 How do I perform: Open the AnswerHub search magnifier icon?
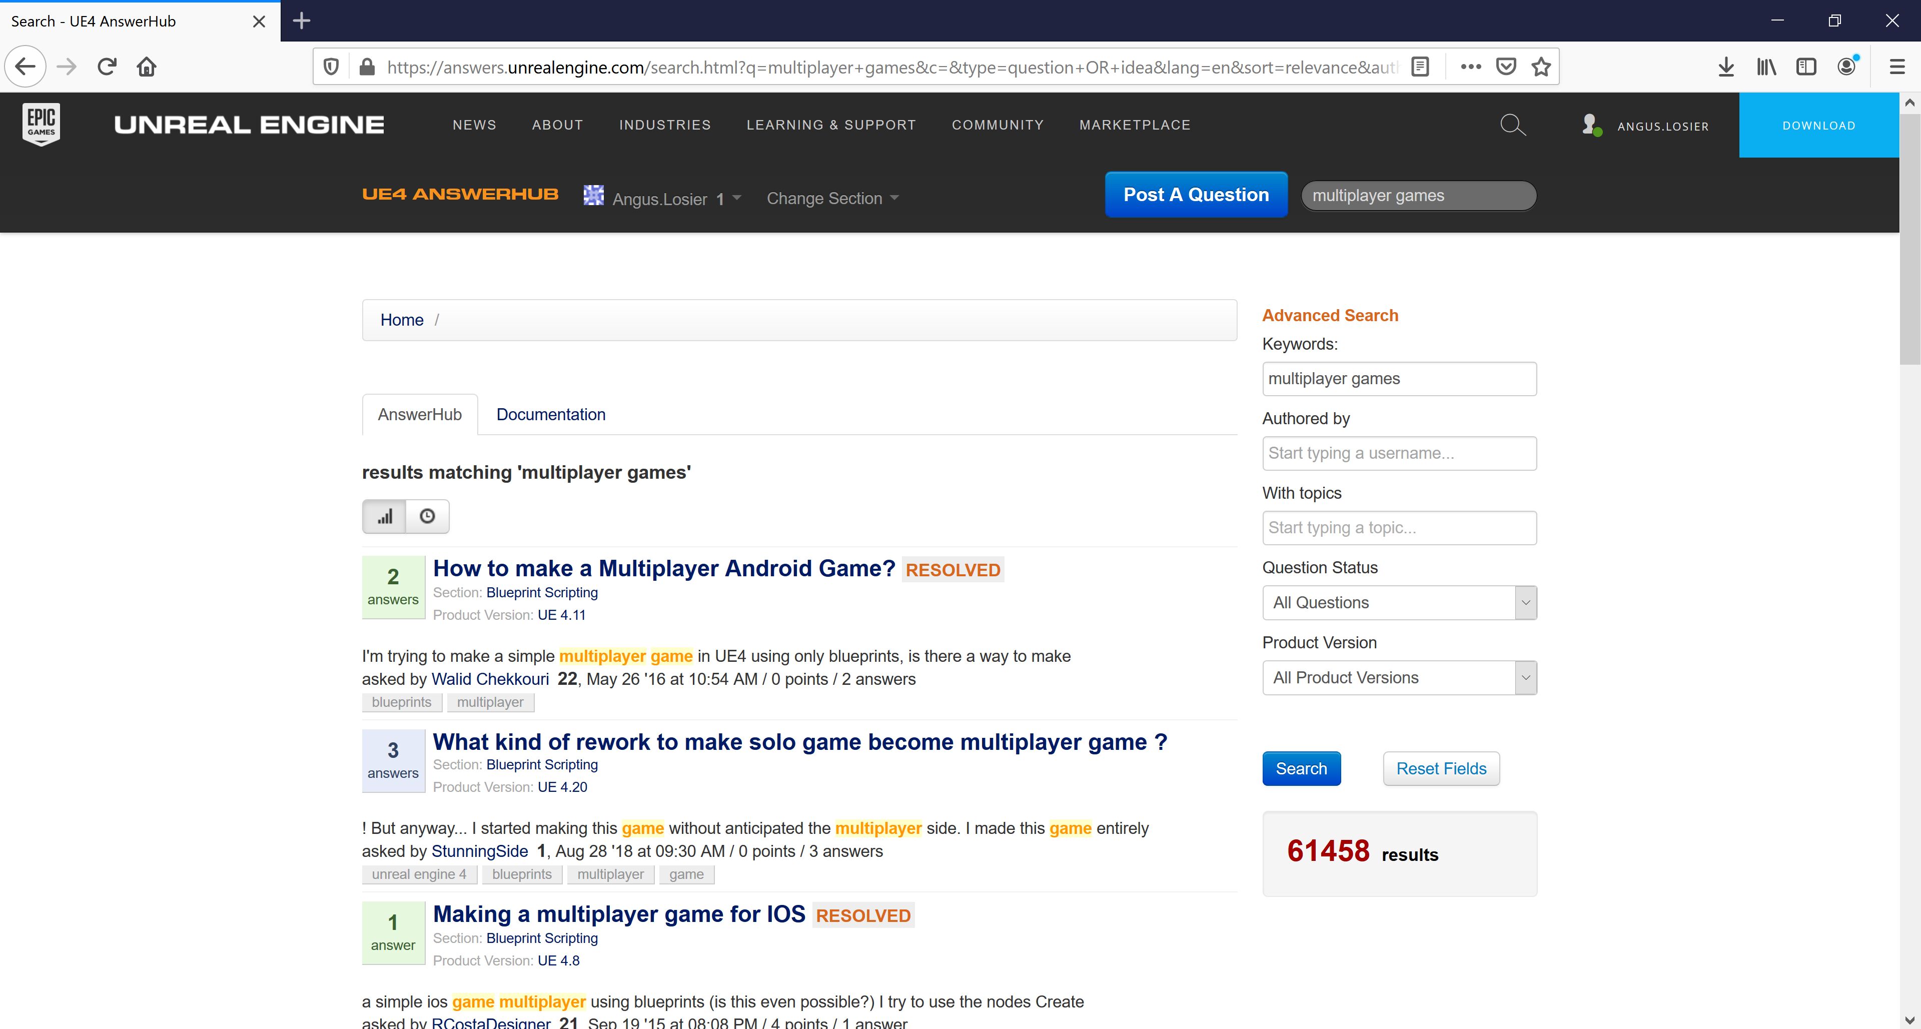1513,125
